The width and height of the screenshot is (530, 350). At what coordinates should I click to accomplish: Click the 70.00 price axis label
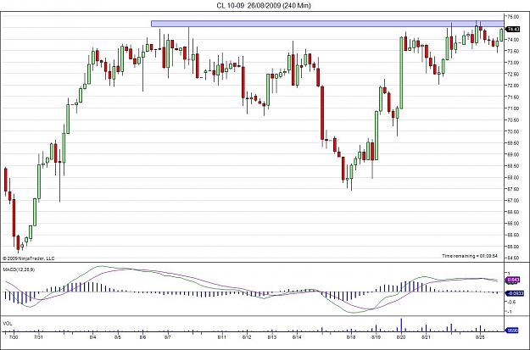513,131
